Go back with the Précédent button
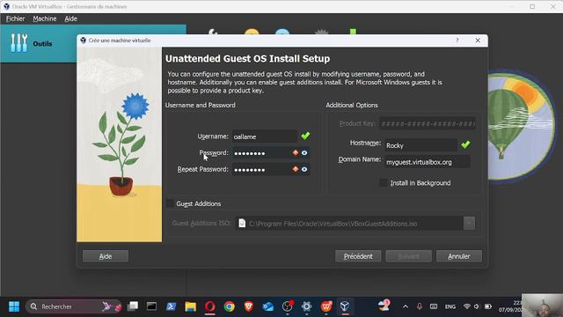This screenshot has height=317, width=563. point(358,256)
